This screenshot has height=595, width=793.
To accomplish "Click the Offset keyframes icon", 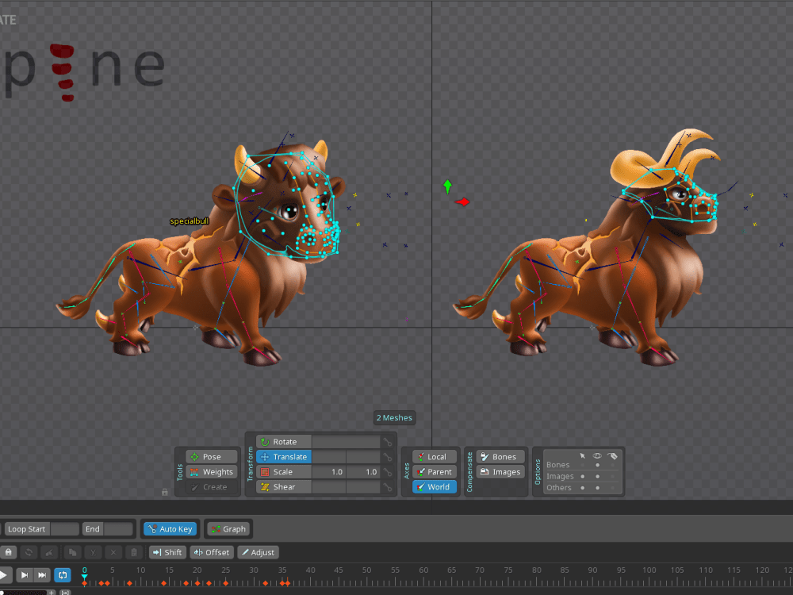I will click(212, 552).
